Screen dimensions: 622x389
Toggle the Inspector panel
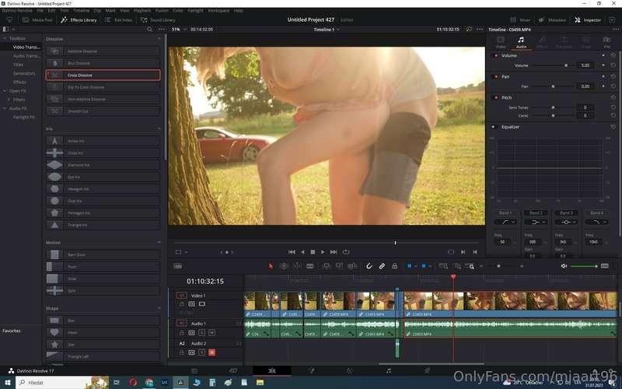coord(588,20)
